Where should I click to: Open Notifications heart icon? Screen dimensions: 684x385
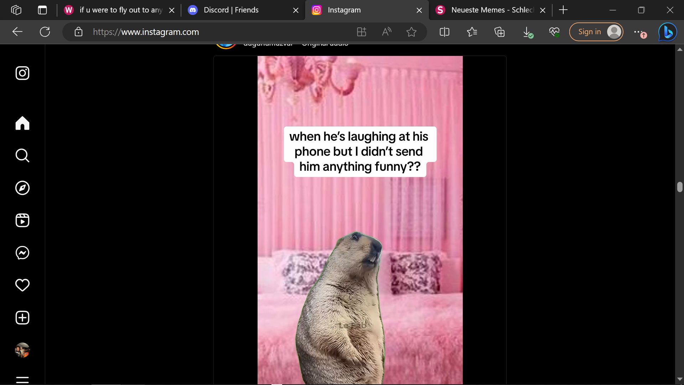click(x=22, y=285)
